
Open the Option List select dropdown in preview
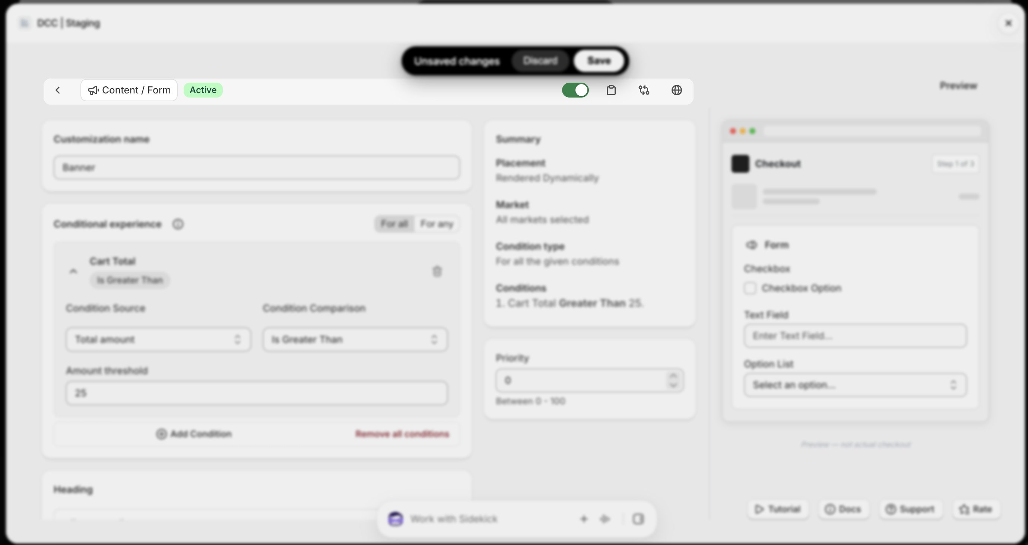tap(855, 385)
